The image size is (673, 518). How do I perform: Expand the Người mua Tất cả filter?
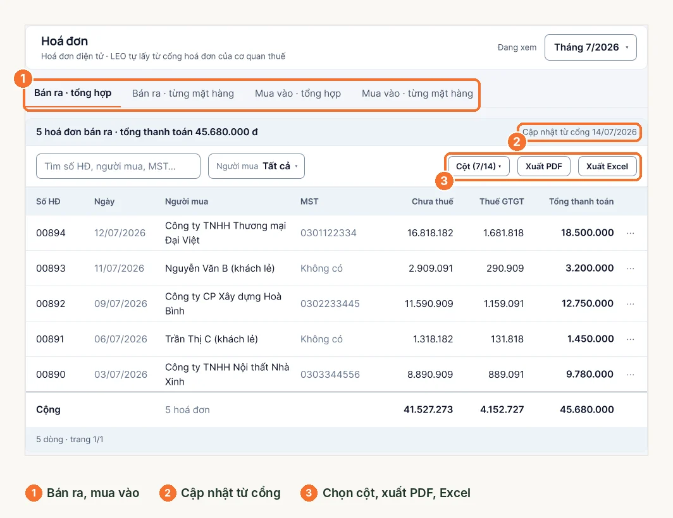point(256,166)
